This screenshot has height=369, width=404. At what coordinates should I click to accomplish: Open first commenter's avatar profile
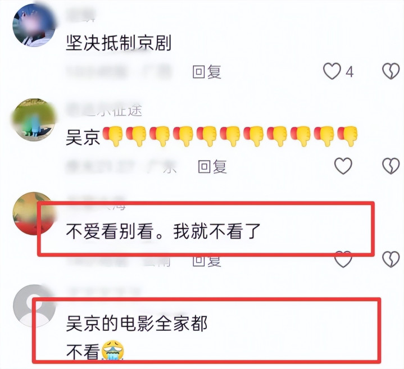pyautogui.click(x=34, y=25)
